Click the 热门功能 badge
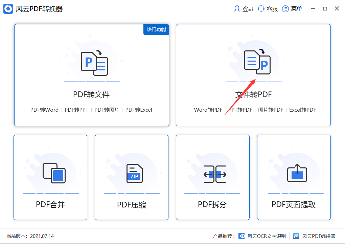345x244 pixels. click(156, 30)
